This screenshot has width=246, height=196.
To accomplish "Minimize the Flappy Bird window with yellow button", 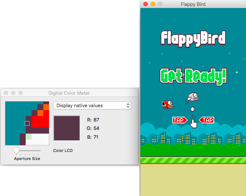I will point(153,4).
